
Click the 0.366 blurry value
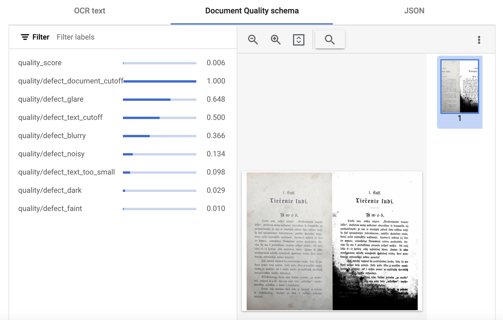point(216,136)
